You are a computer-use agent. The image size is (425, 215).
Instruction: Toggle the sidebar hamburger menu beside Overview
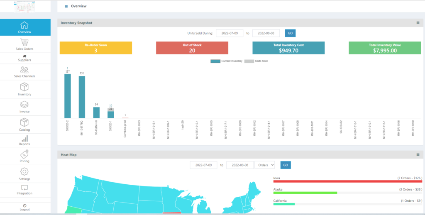tap(66, 6)
